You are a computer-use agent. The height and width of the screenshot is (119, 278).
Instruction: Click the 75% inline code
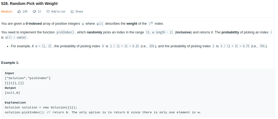tap(262, 46)
